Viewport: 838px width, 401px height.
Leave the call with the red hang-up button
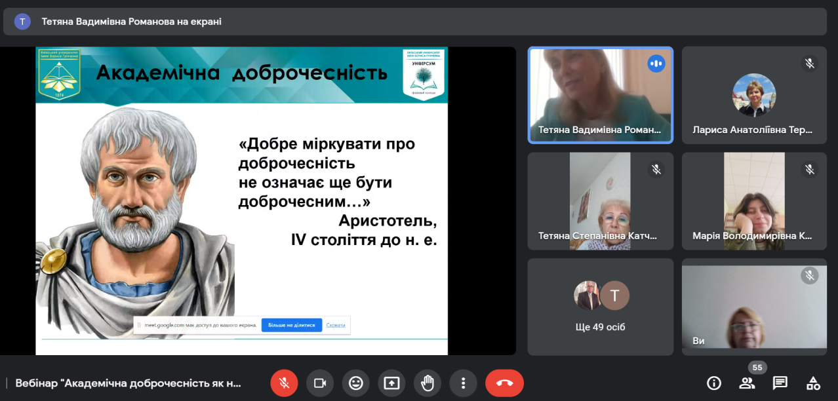pos(504,383)
